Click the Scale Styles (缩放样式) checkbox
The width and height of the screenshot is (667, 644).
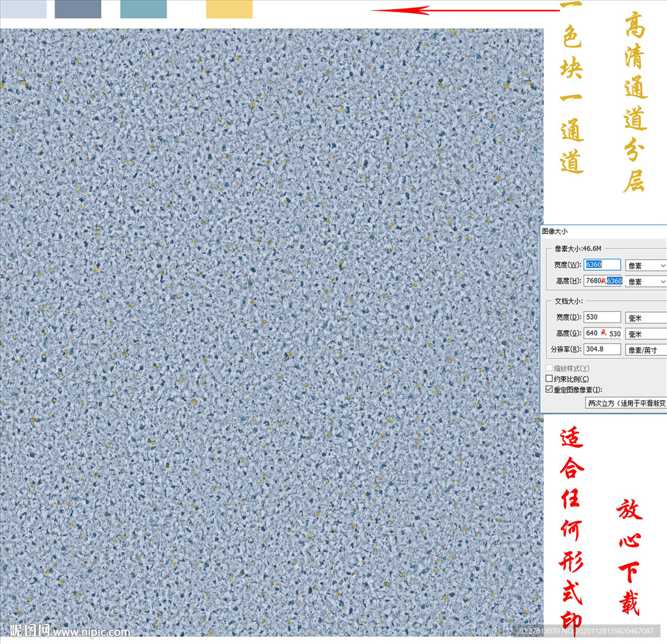[549, 368]
